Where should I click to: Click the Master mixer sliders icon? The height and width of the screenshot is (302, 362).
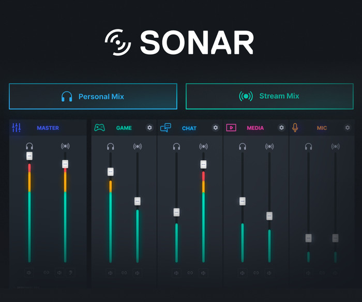coord(17,128)
